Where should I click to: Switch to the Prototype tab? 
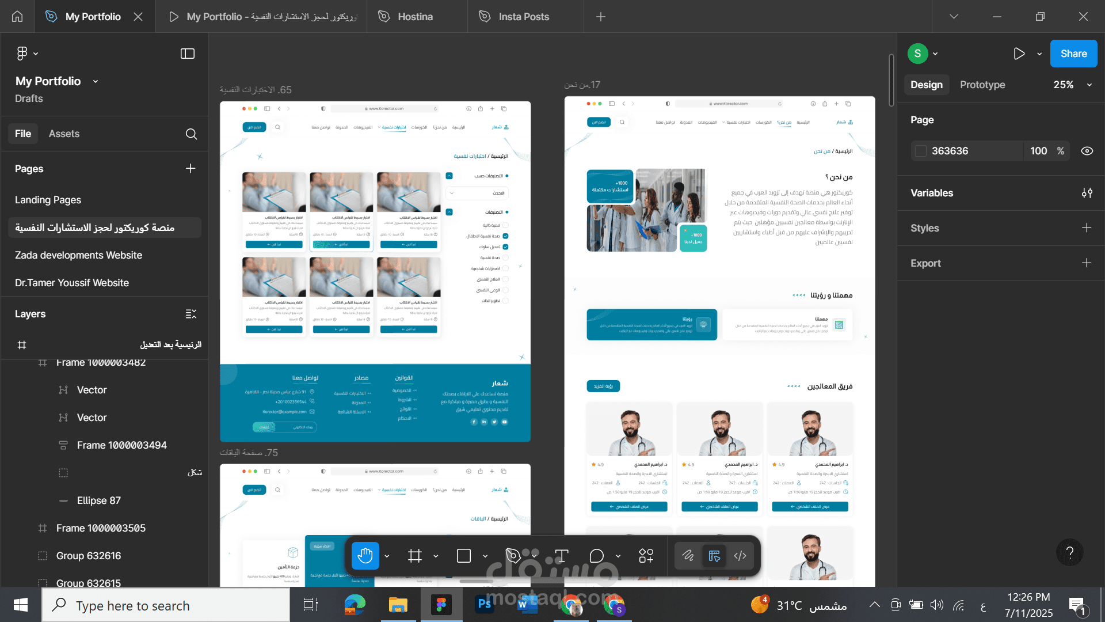click(x=982, y=85)
